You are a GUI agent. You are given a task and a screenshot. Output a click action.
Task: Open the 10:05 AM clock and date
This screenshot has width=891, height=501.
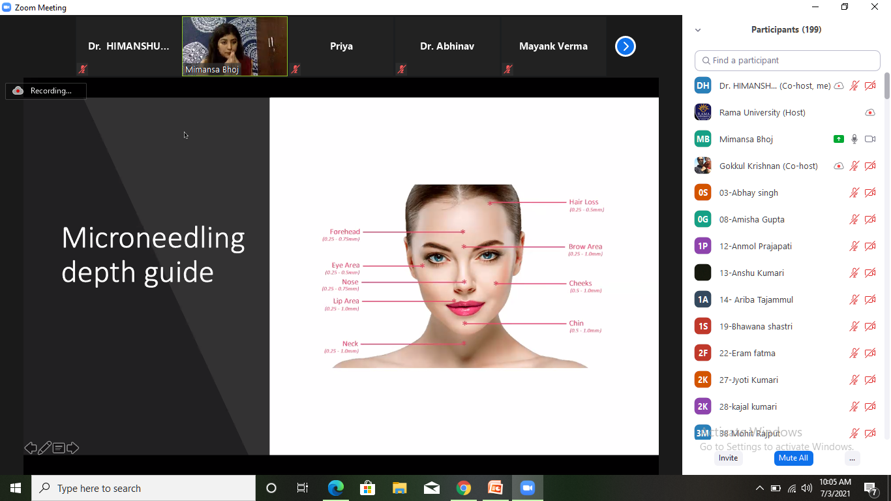[835, 488]
